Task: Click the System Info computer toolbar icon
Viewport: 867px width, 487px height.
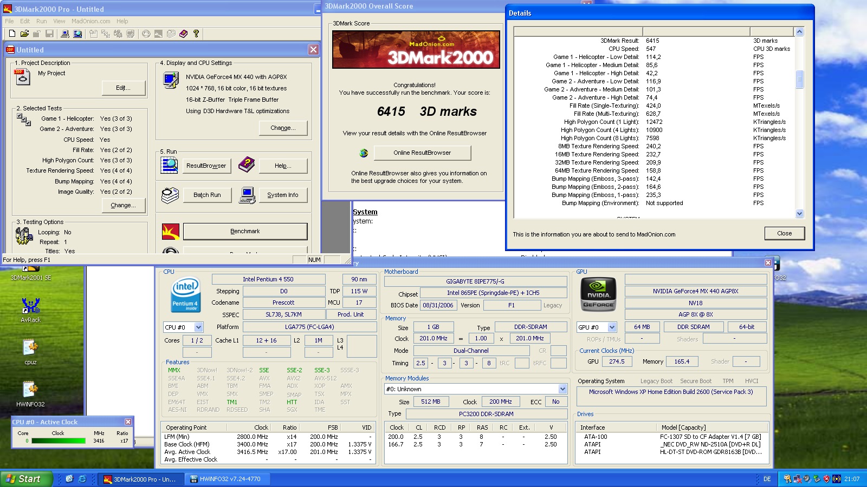Action: (x=65, y=34)
